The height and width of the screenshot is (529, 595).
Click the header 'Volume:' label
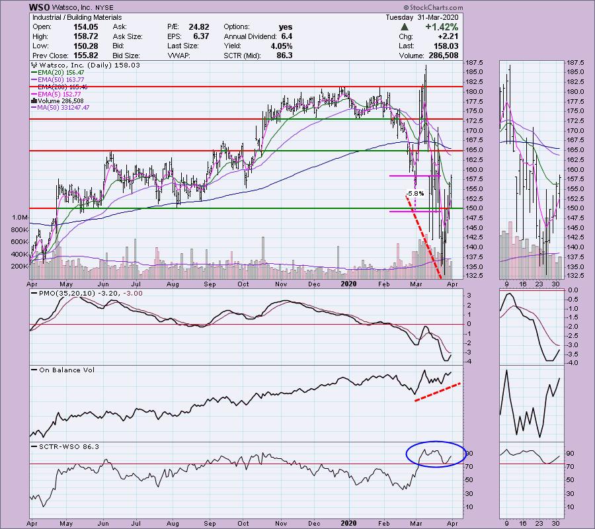click(411, 56)
